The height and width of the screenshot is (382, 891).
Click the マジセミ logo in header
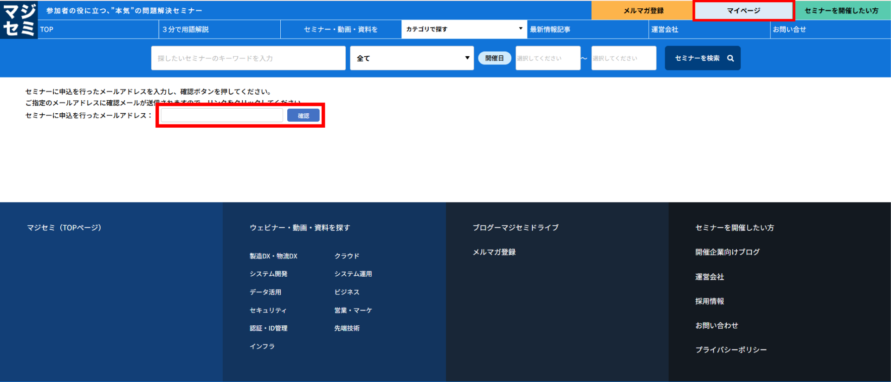(19, 20)
